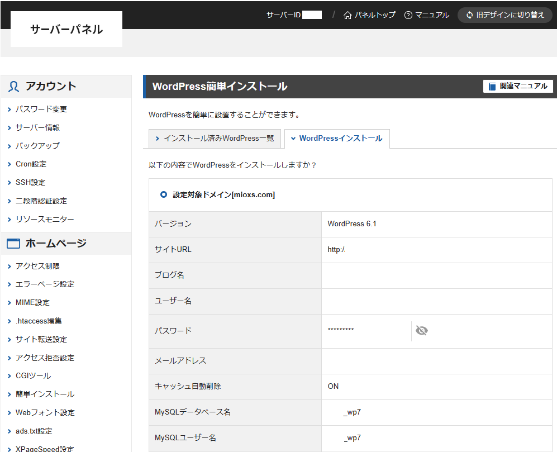The height and width of the screenshot is (452, 557).
Task: Click the サーバーID label in header
Action: coord(283,15)
